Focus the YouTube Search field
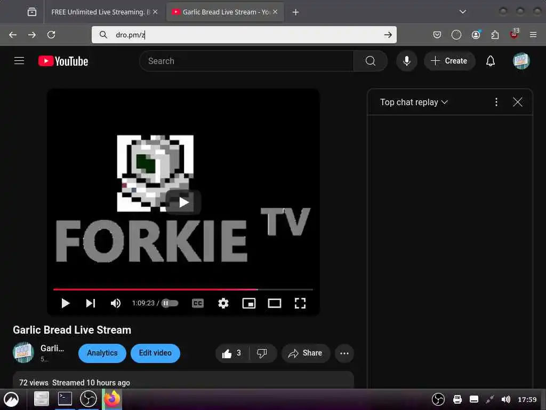 tap(246, 61)
